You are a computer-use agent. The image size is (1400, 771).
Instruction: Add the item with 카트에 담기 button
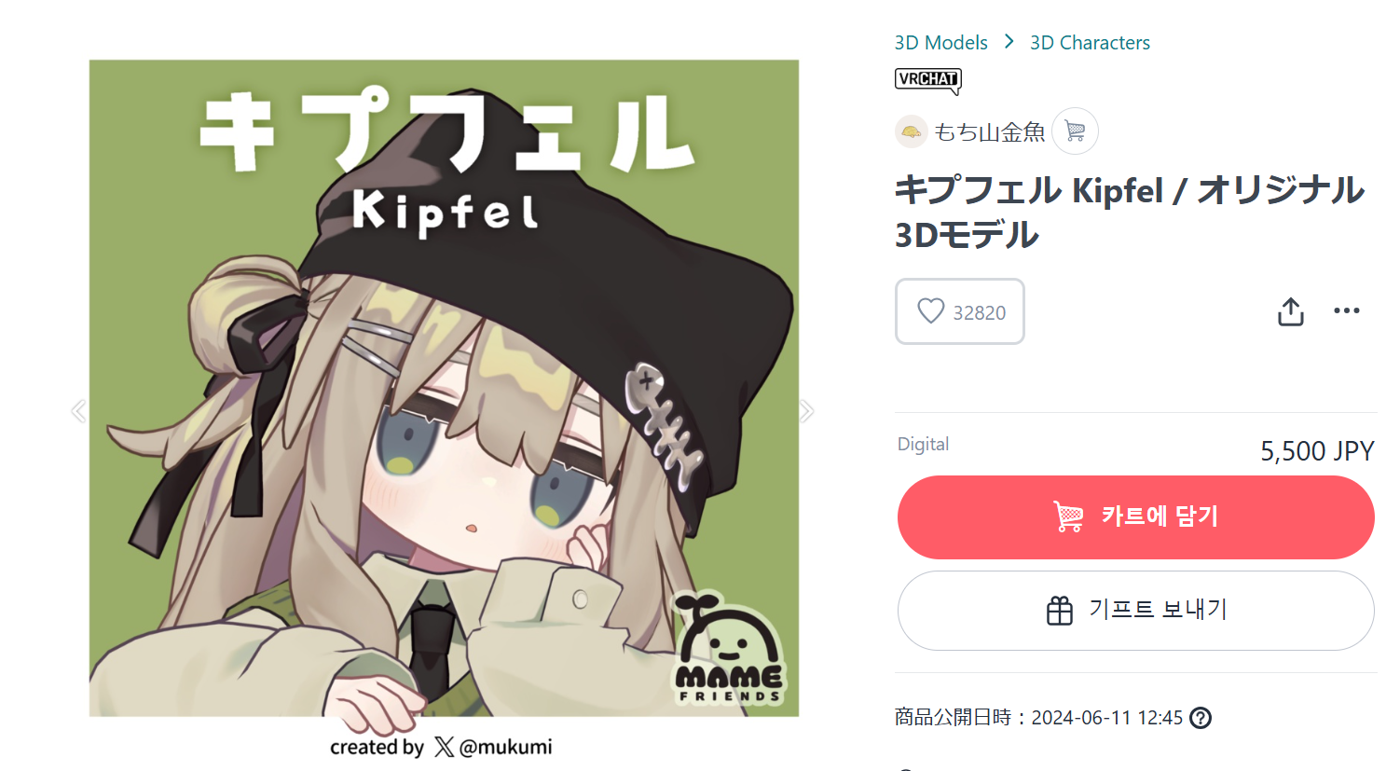1135,517
